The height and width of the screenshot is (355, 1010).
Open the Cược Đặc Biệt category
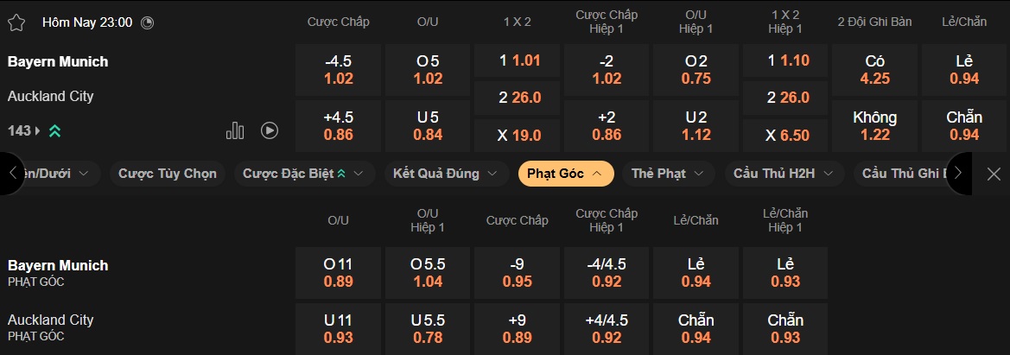[303, 174]
